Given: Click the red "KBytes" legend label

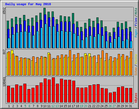Looking at the screenshot, I should (136, 98).
